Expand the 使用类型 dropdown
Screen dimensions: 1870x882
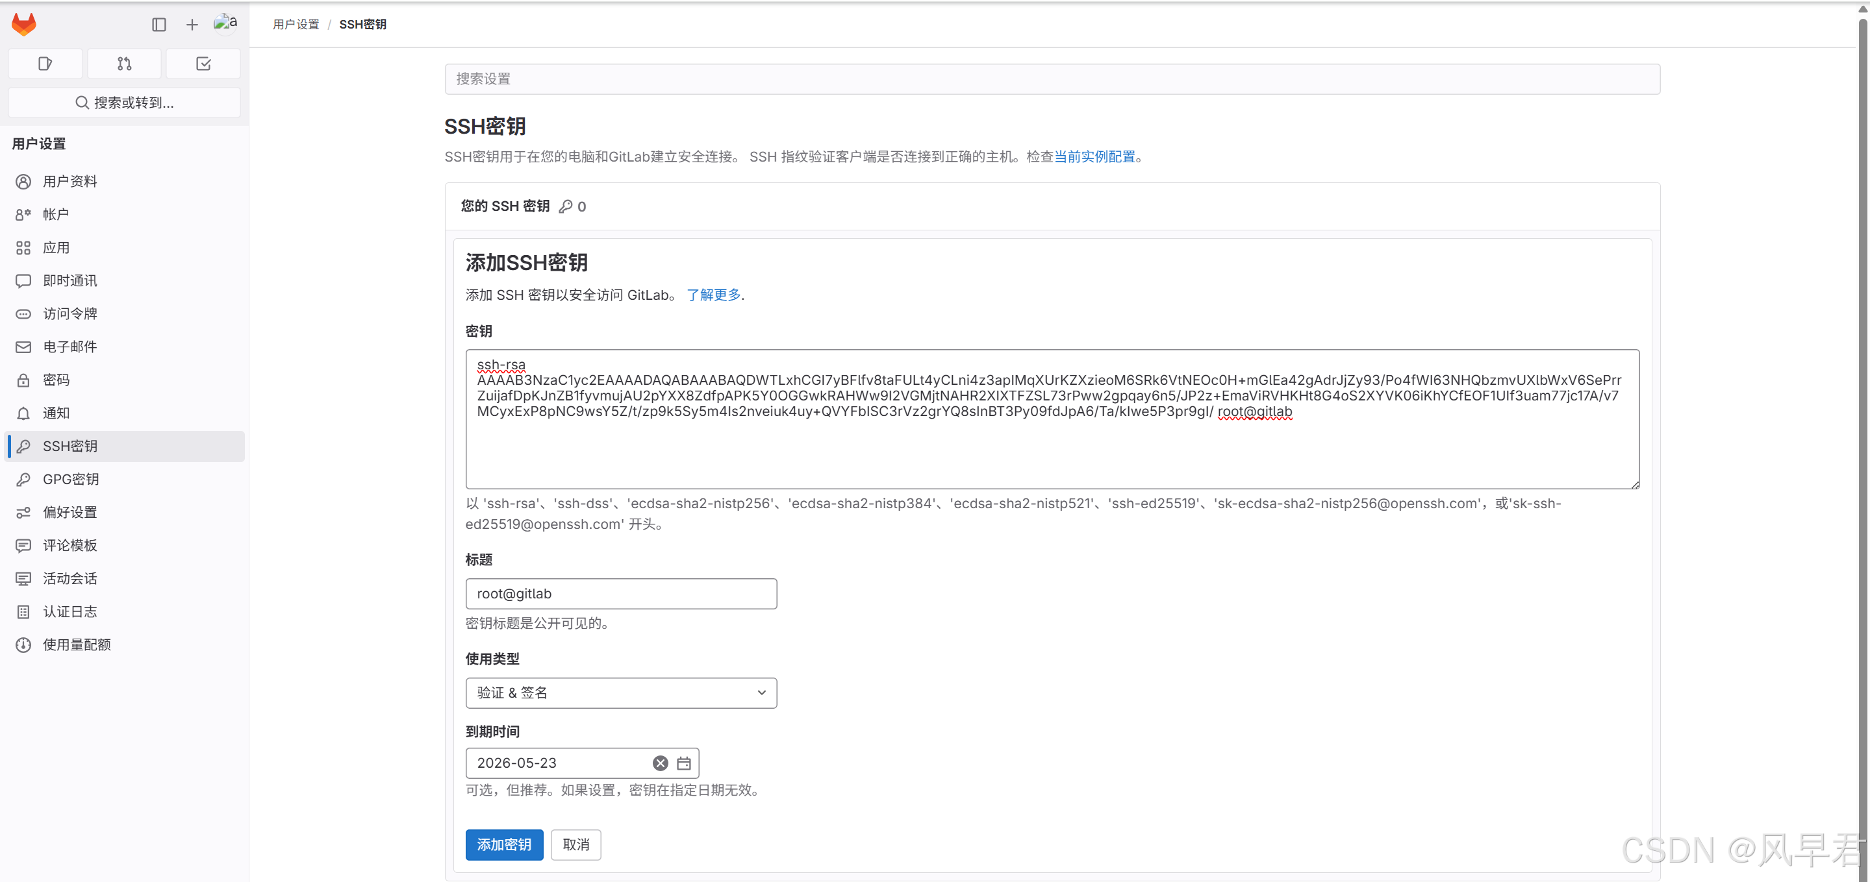coord(621,692)
